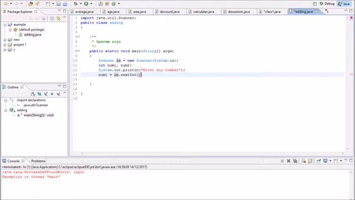This screenshot has height=200, width=355.
Task: Expand the project 1 node
Action: coord(5,44)
